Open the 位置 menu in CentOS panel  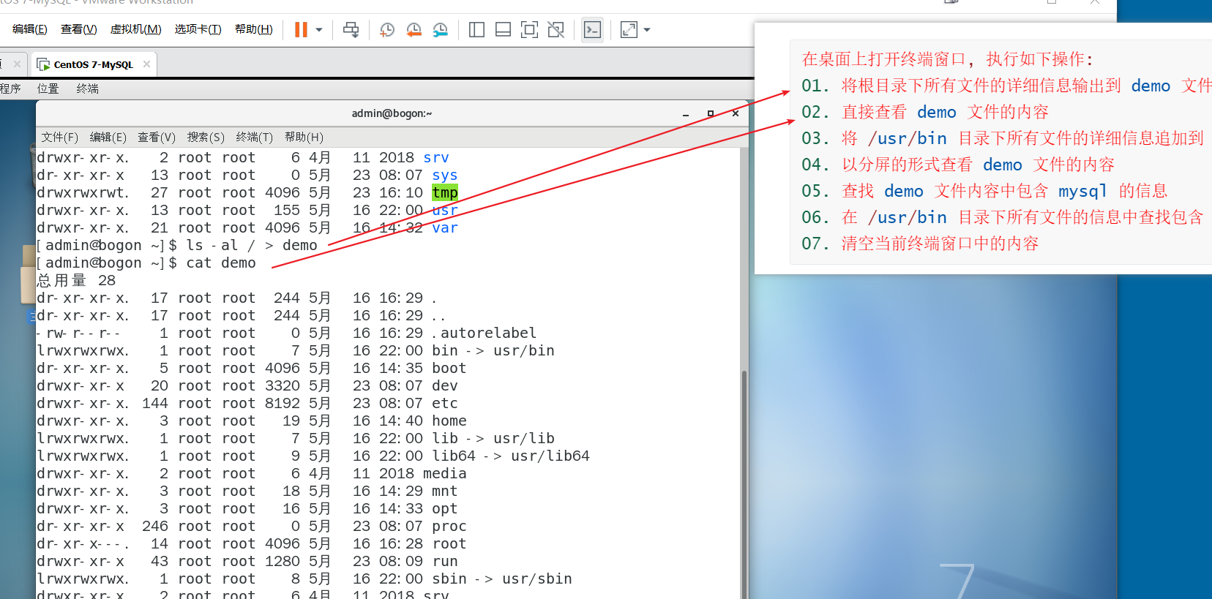pyautogui.click(x=48, y=88)
